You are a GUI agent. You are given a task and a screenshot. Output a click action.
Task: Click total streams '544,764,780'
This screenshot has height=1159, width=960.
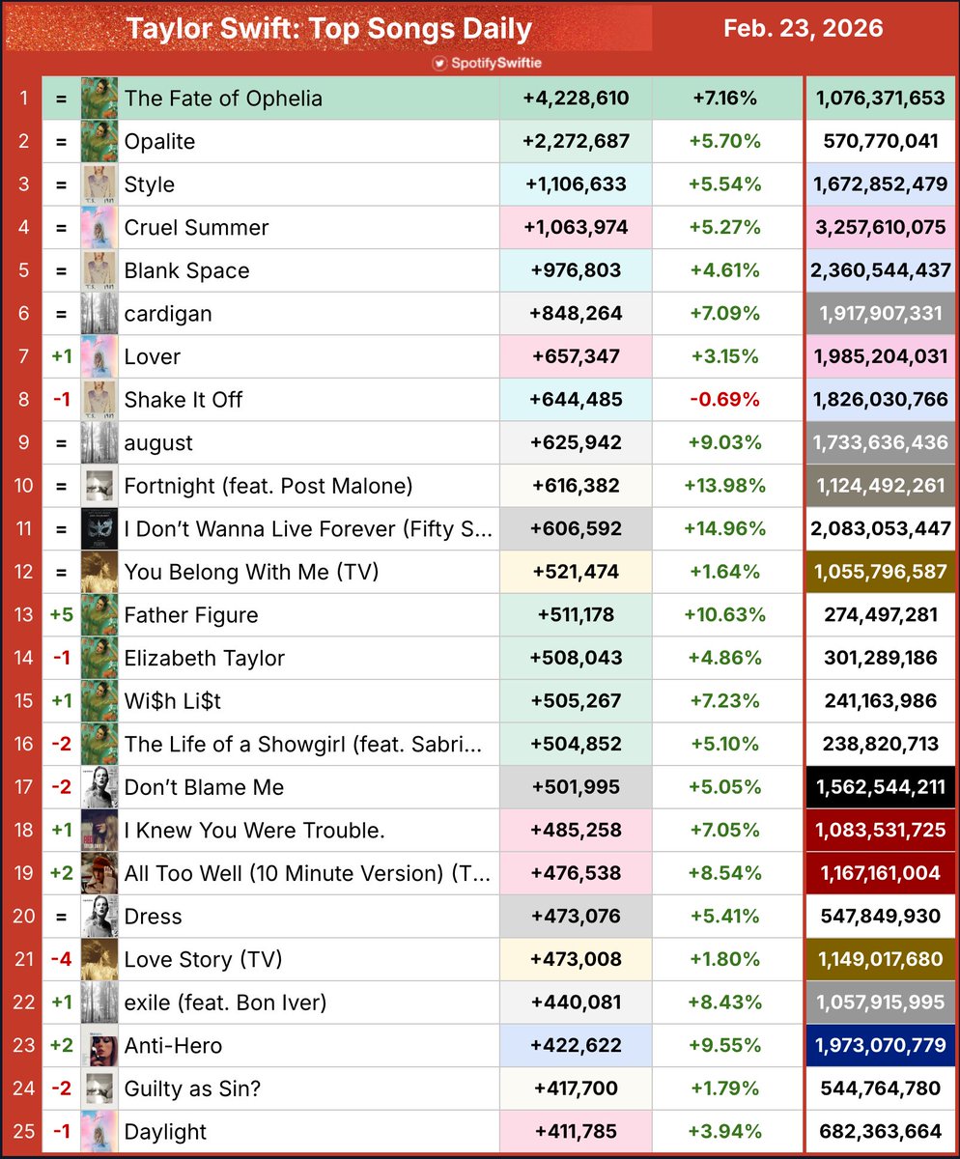(881, 1088)
